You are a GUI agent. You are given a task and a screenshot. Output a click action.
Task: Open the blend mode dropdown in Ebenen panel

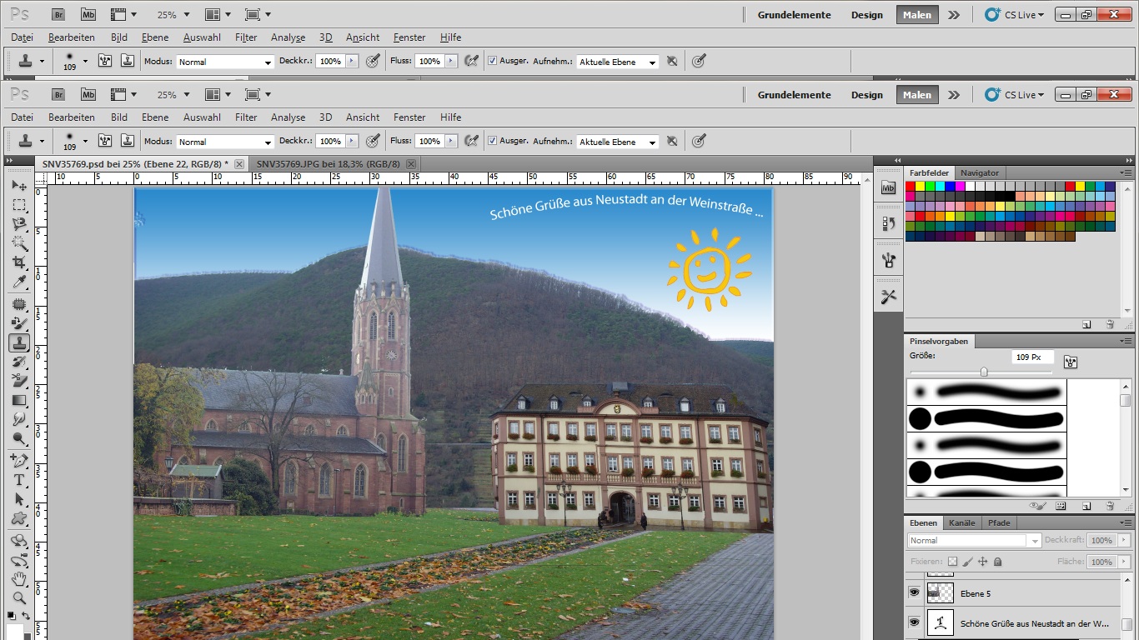tap(974, 541)
